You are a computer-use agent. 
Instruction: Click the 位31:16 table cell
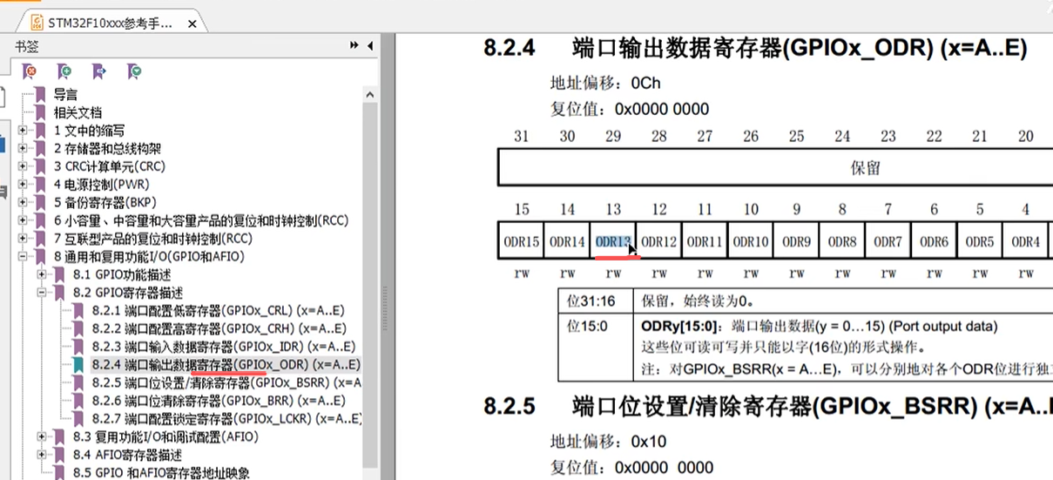[597, 301]
